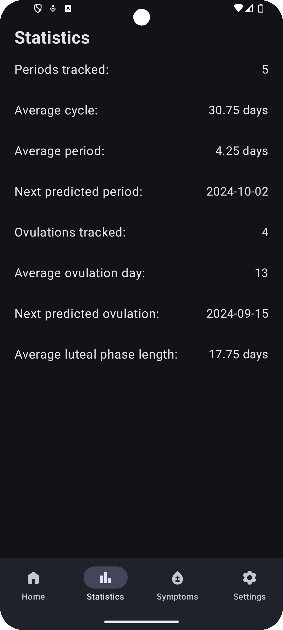The height and width of the screenshot is (630, 283).
Task: Tap the 30.75 days average cycle value
Action: (x=238, y=110)
